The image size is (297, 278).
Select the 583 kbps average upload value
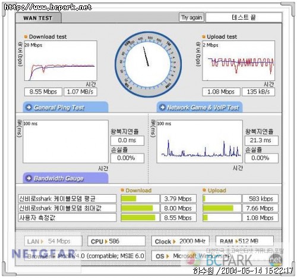260,199
